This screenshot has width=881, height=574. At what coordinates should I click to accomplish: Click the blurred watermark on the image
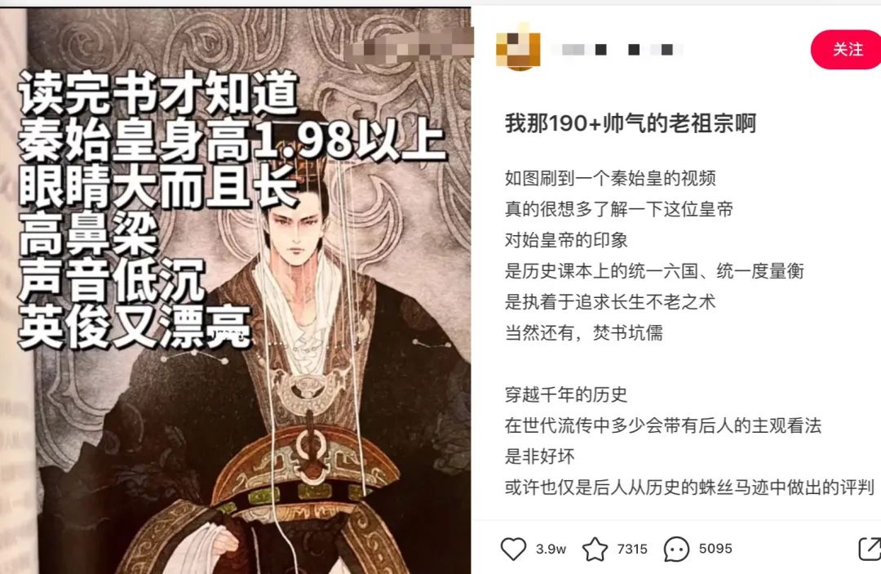coord(409,46)
